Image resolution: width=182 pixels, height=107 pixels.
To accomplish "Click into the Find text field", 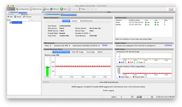I will tap(20, 20).
